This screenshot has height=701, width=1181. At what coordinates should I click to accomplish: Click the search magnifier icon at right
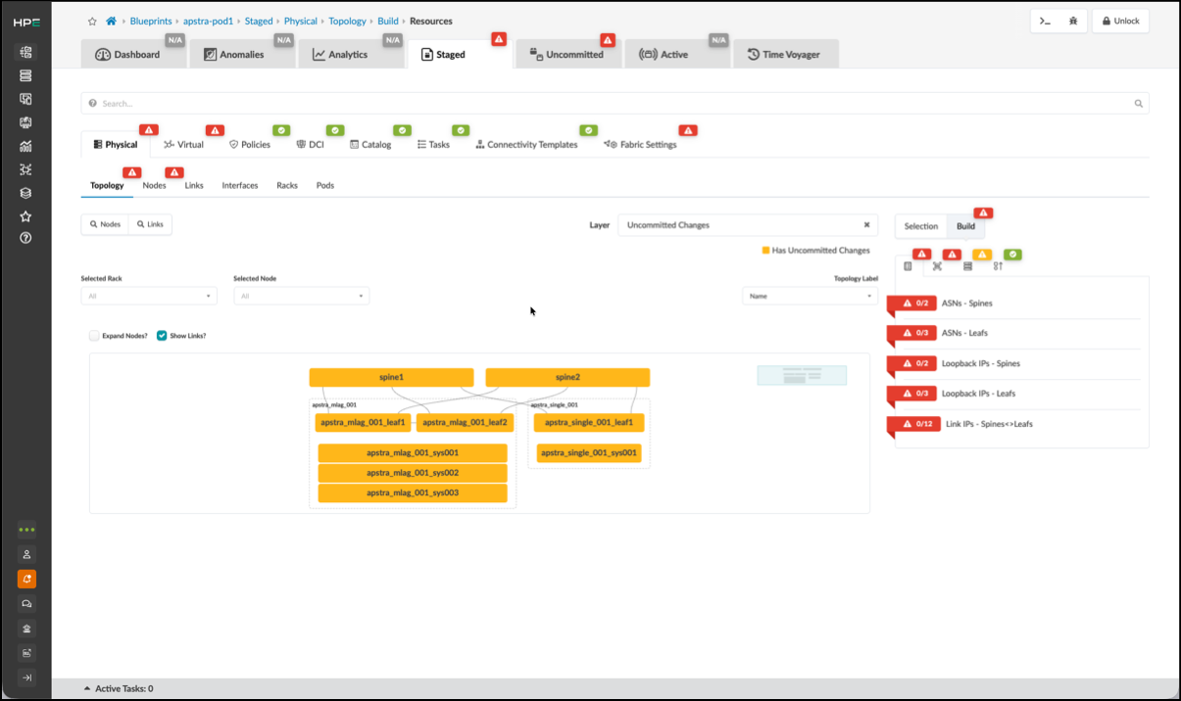[x=1139, y=103]
